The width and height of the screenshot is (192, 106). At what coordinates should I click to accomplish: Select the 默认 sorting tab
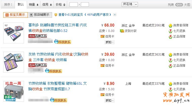(x=21, y=5)
